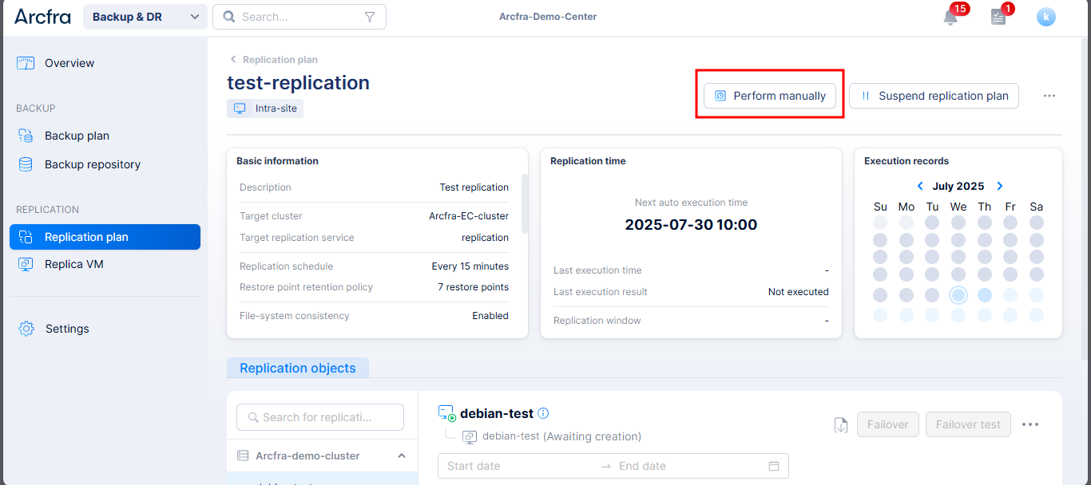Open the task list icon in header
The width and height of the screenshot is (1091, 485).
click(x=998, y=17)
